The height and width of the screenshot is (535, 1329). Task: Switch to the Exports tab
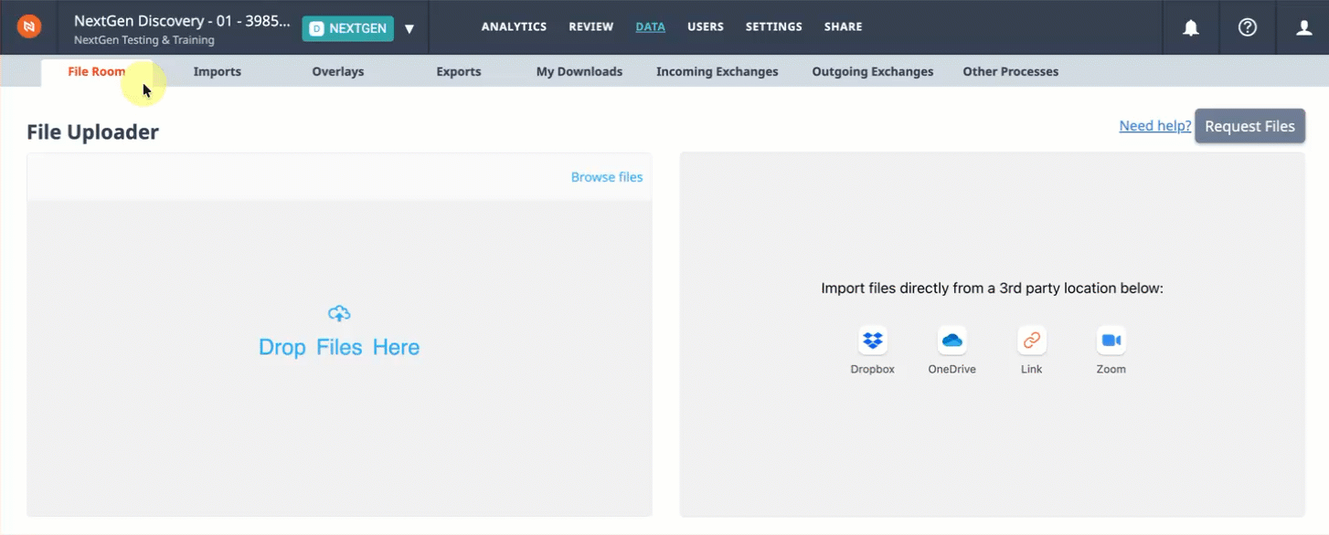point(459,72)
